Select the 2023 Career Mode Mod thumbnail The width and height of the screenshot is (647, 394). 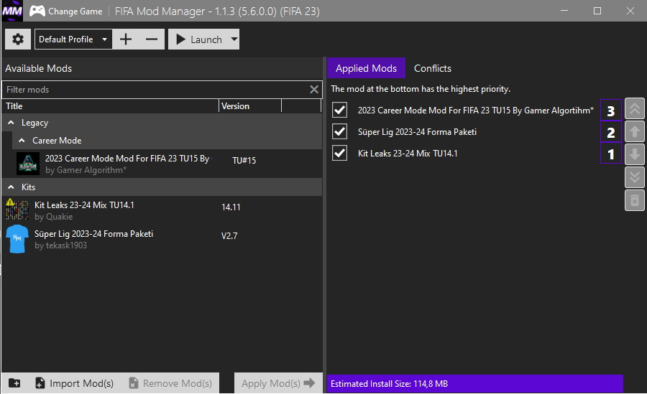coord(28,164)
